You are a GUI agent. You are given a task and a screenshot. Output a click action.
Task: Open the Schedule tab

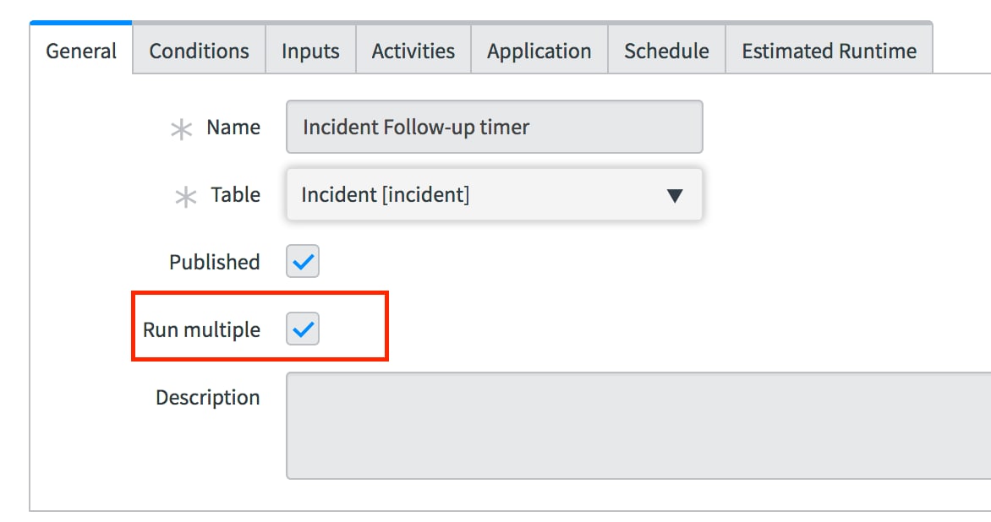[x=666, y=51]
